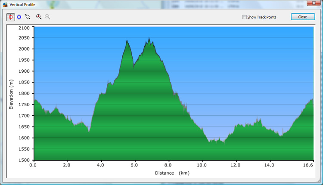This screenshot has height=185, width=323.
Task: Zoom in on the elevation profile
Action: tap(39, 17)
